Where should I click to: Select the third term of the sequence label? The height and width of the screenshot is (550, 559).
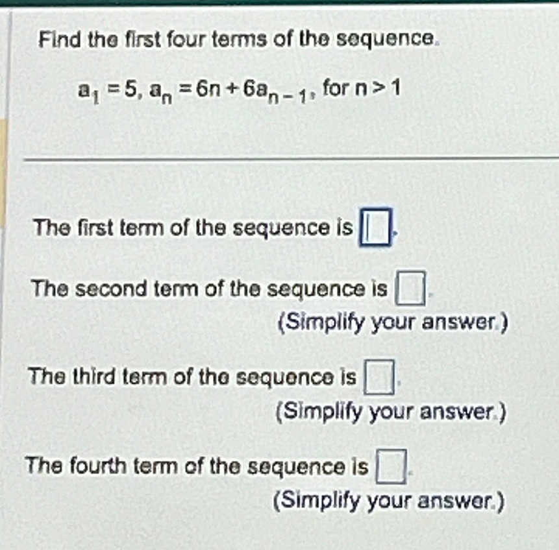coord(192,376)
